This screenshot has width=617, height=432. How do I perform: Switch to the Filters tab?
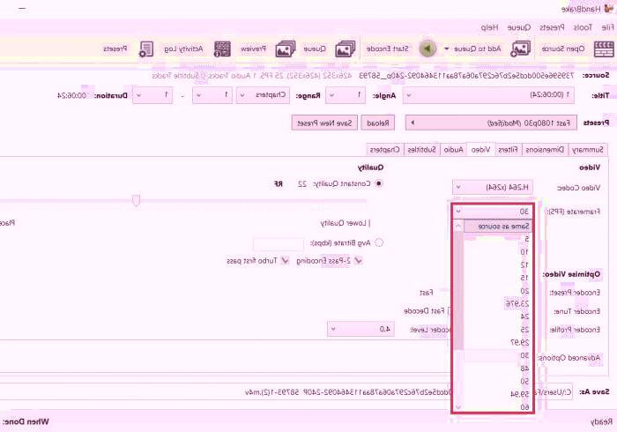point(508,150)
